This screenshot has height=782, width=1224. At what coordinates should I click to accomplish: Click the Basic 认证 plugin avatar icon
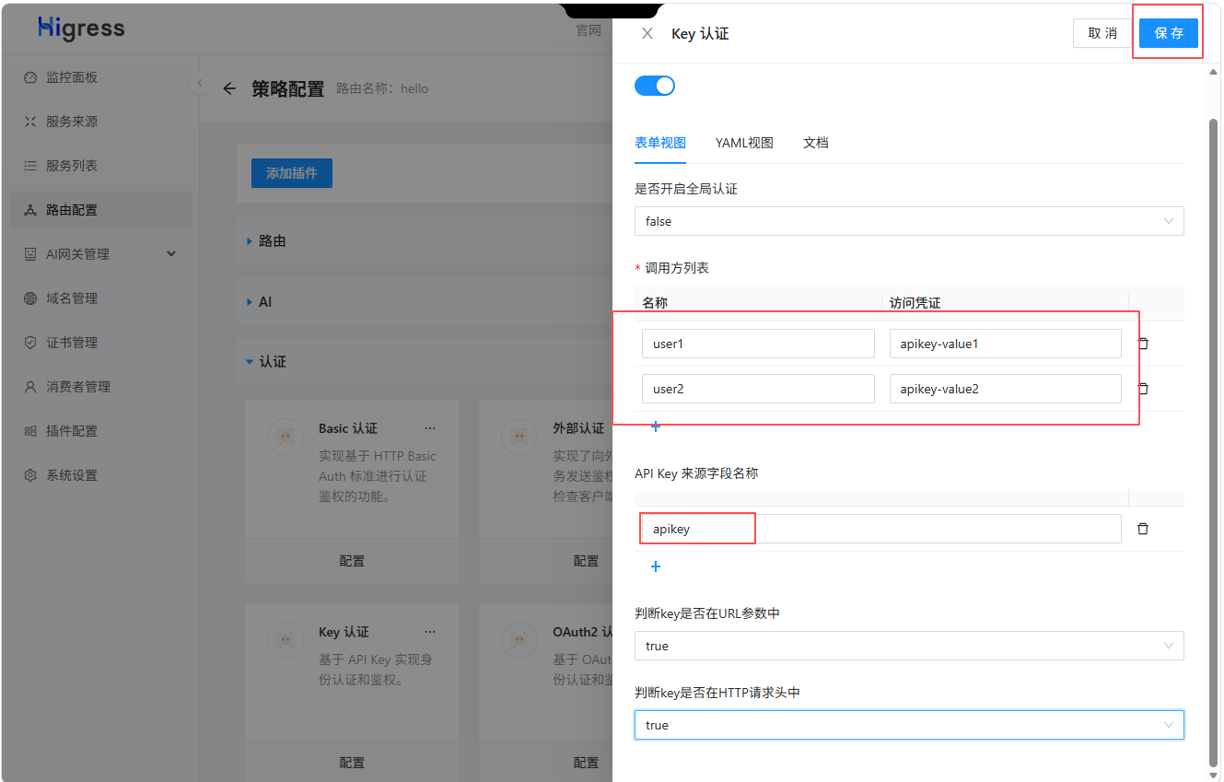click(286, 437)
